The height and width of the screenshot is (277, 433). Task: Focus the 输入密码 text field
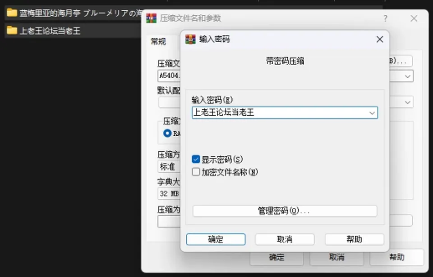pyautogui.click(x=285, y=112)
